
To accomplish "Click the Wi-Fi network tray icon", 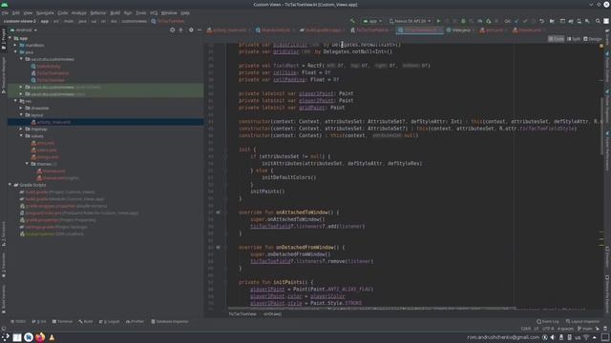I will point(586,337).
